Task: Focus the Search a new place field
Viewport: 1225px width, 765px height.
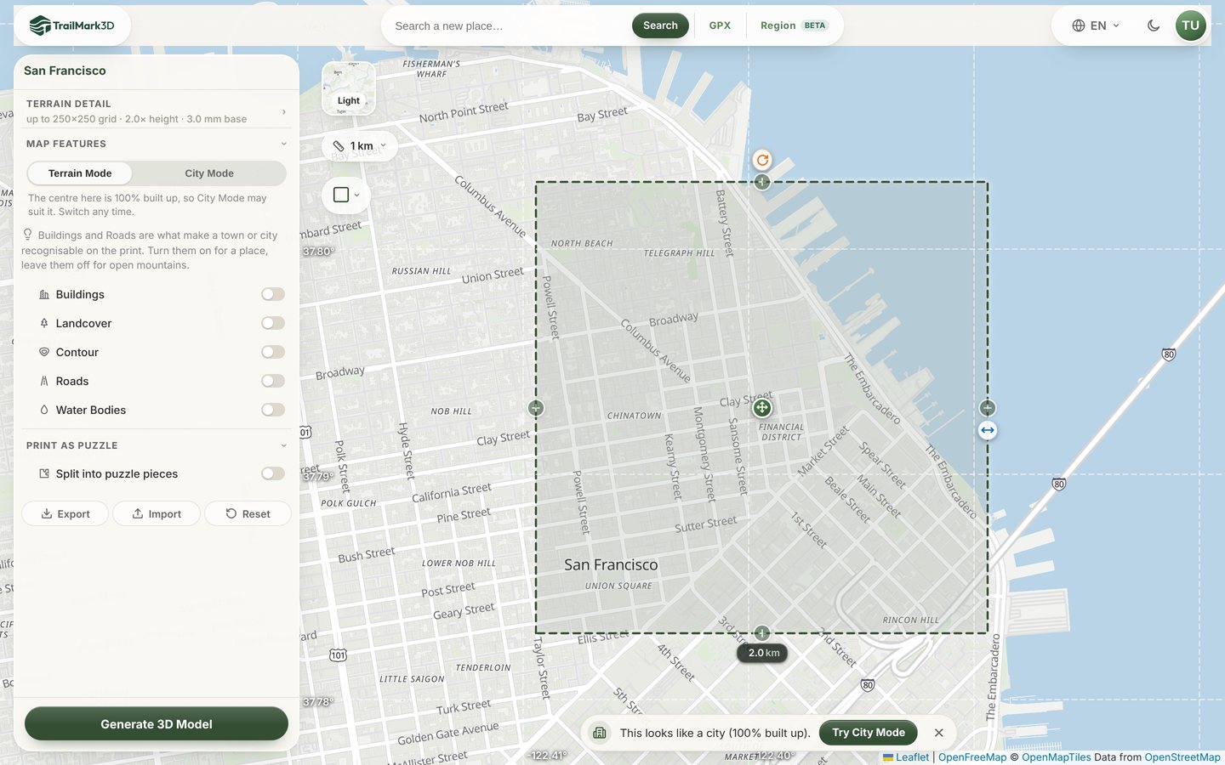Action: click(509, 25)
